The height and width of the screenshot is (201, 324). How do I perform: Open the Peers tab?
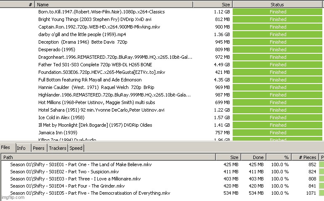click(39, 148)
